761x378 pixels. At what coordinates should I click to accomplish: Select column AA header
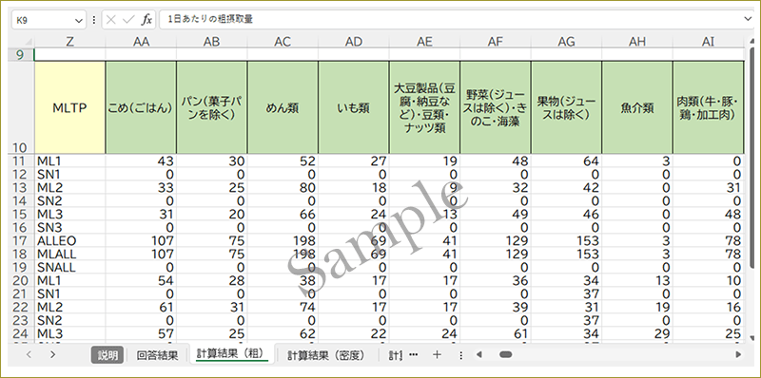click(141, 42)
